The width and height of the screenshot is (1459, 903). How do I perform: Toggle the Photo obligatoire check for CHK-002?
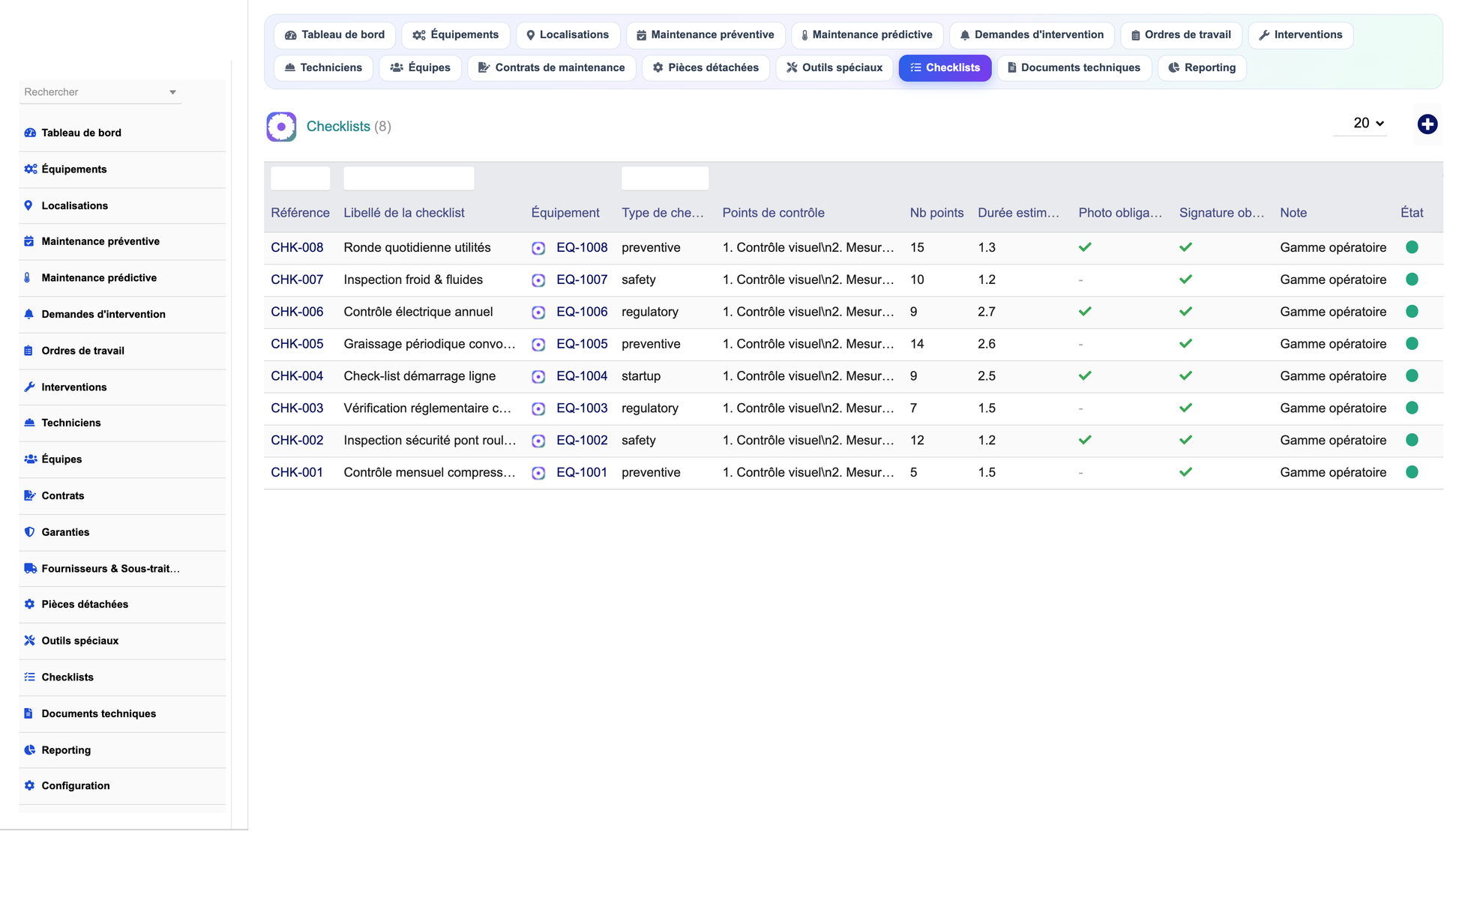1085,441
